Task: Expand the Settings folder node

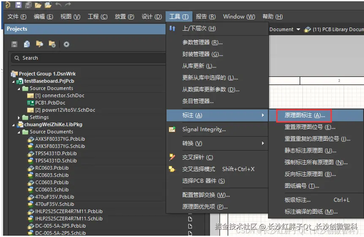Action: point(19,118)
